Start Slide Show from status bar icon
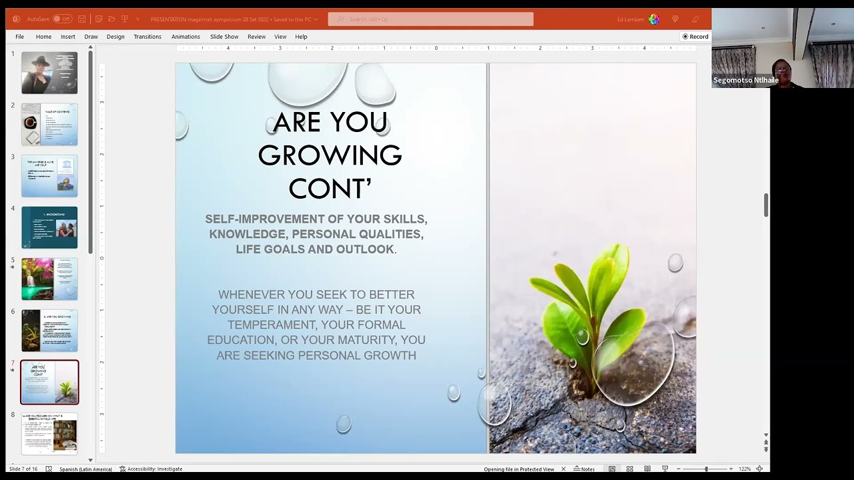Screen dimensions: 854x480 (665, 469)
